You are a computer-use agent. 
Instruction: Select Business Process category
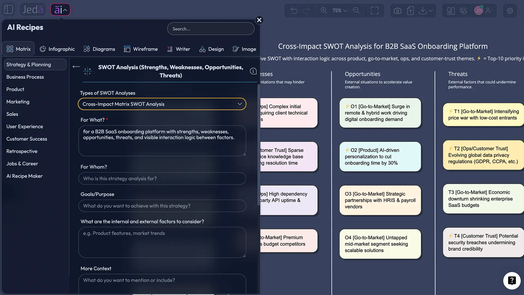point(25,77)
